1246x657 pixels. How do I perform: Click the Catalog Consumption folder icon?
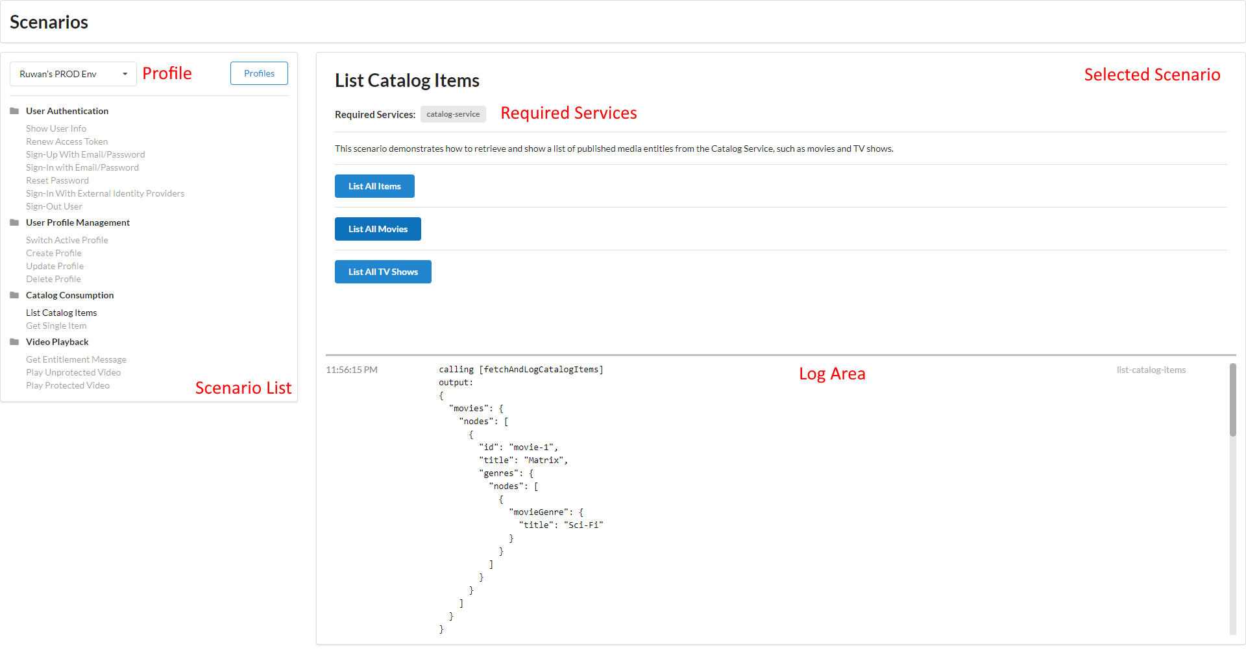click(14, 295)
